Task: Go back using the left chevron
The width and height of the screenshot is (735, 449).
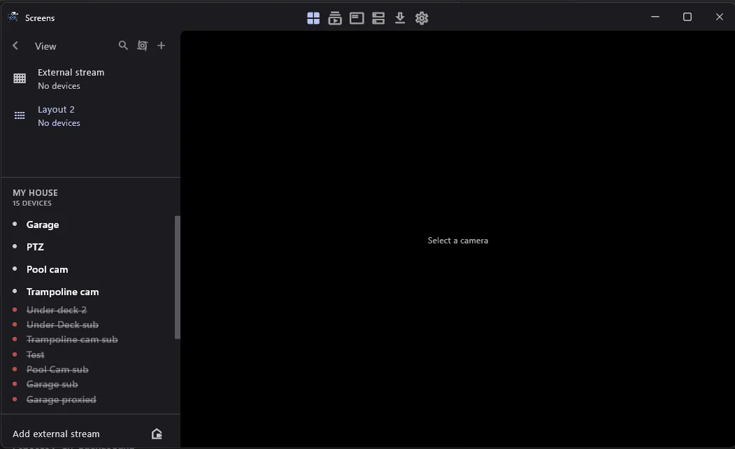Action: 15,45
